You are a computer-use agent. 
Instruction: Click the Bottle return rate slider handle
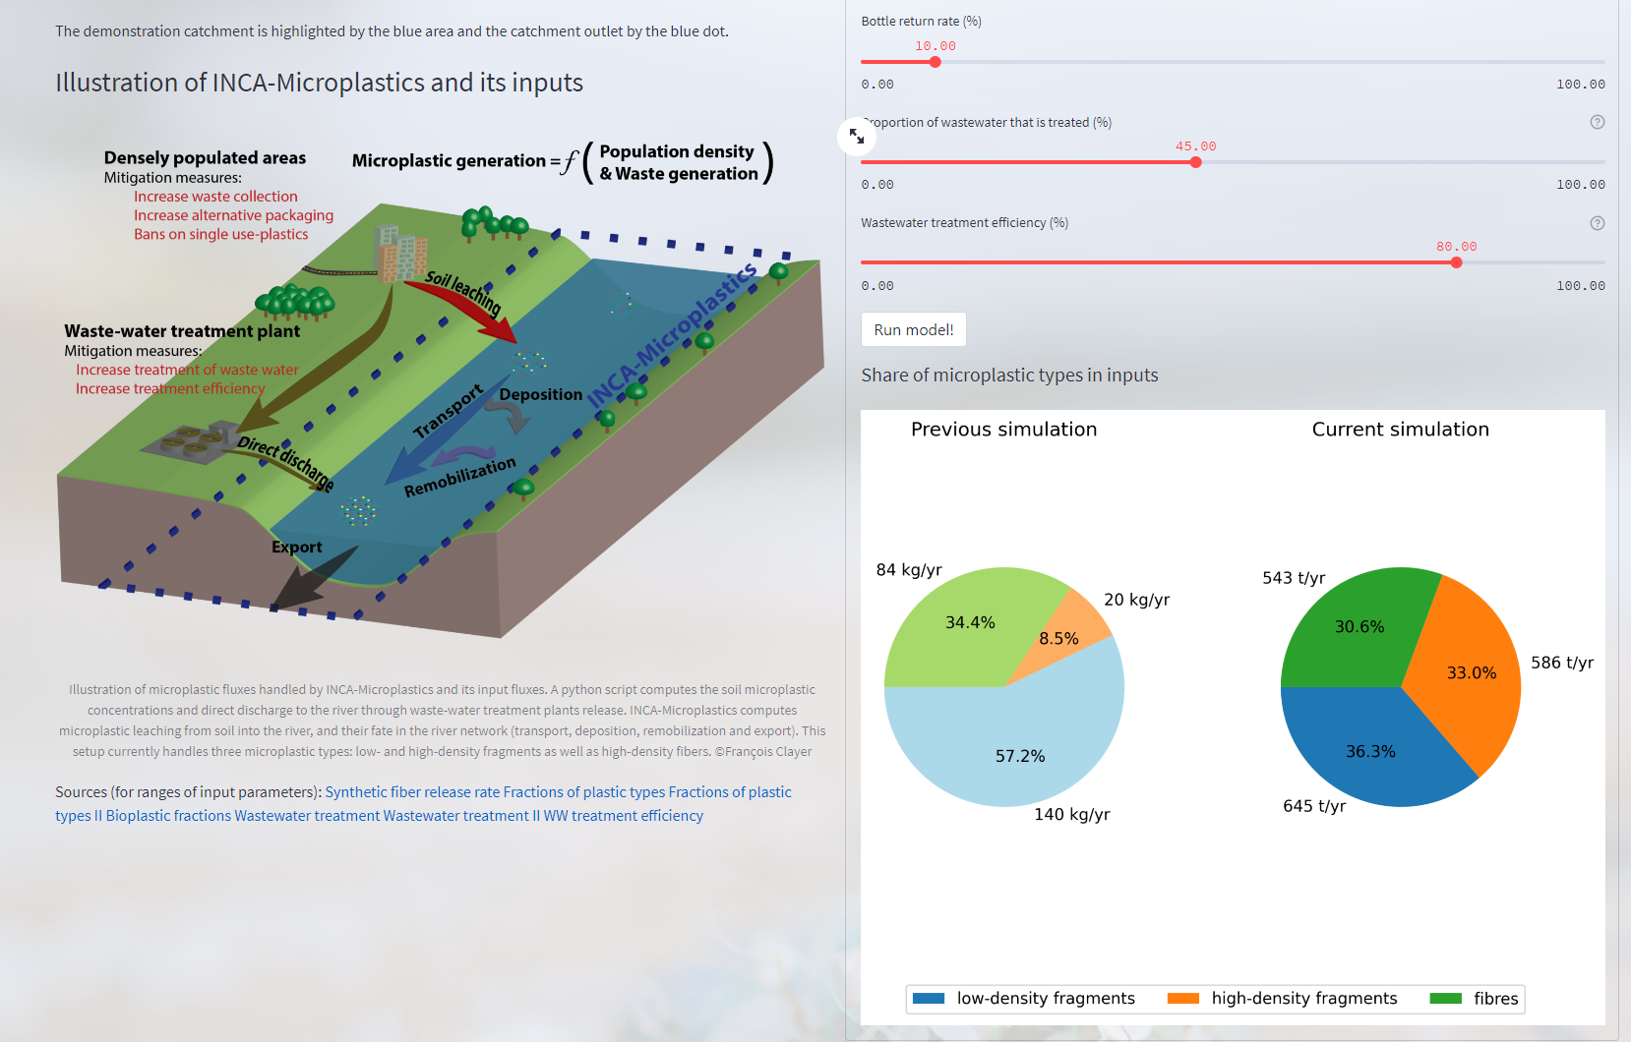(936, 62)
